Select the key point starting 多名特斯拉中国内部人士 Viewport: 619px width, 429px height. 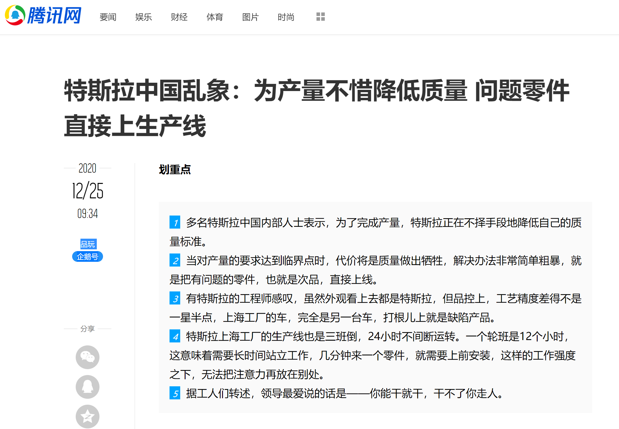pyautogui.click(x=376, y=232)
